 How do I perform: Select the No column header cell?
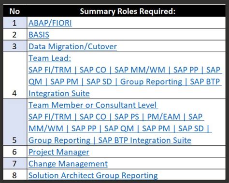pyautogui.click(x=15, y=11)
